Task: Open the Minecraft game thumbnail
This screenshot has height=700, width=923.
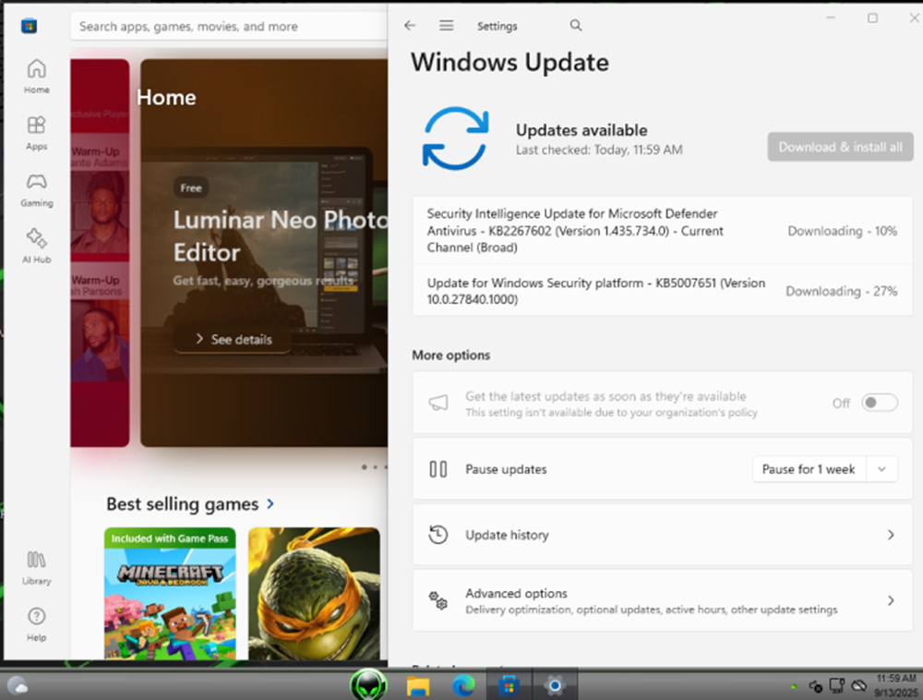Action: 170,592
